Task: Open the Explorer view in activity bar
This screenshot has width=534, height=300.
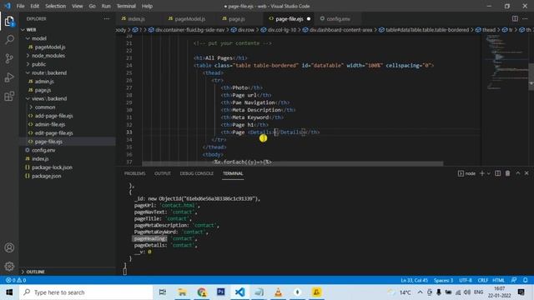Action: pyautogui.click(x=9, y=22)
